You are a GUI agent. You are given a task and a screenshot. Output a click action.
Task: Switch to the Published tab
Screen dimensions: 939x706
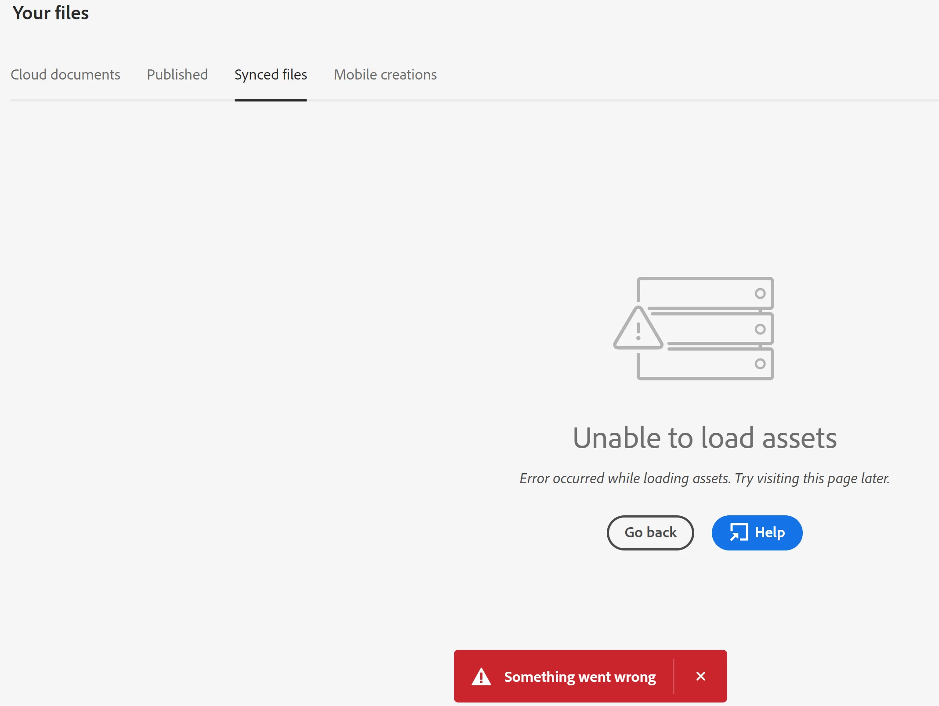[177, 75]
